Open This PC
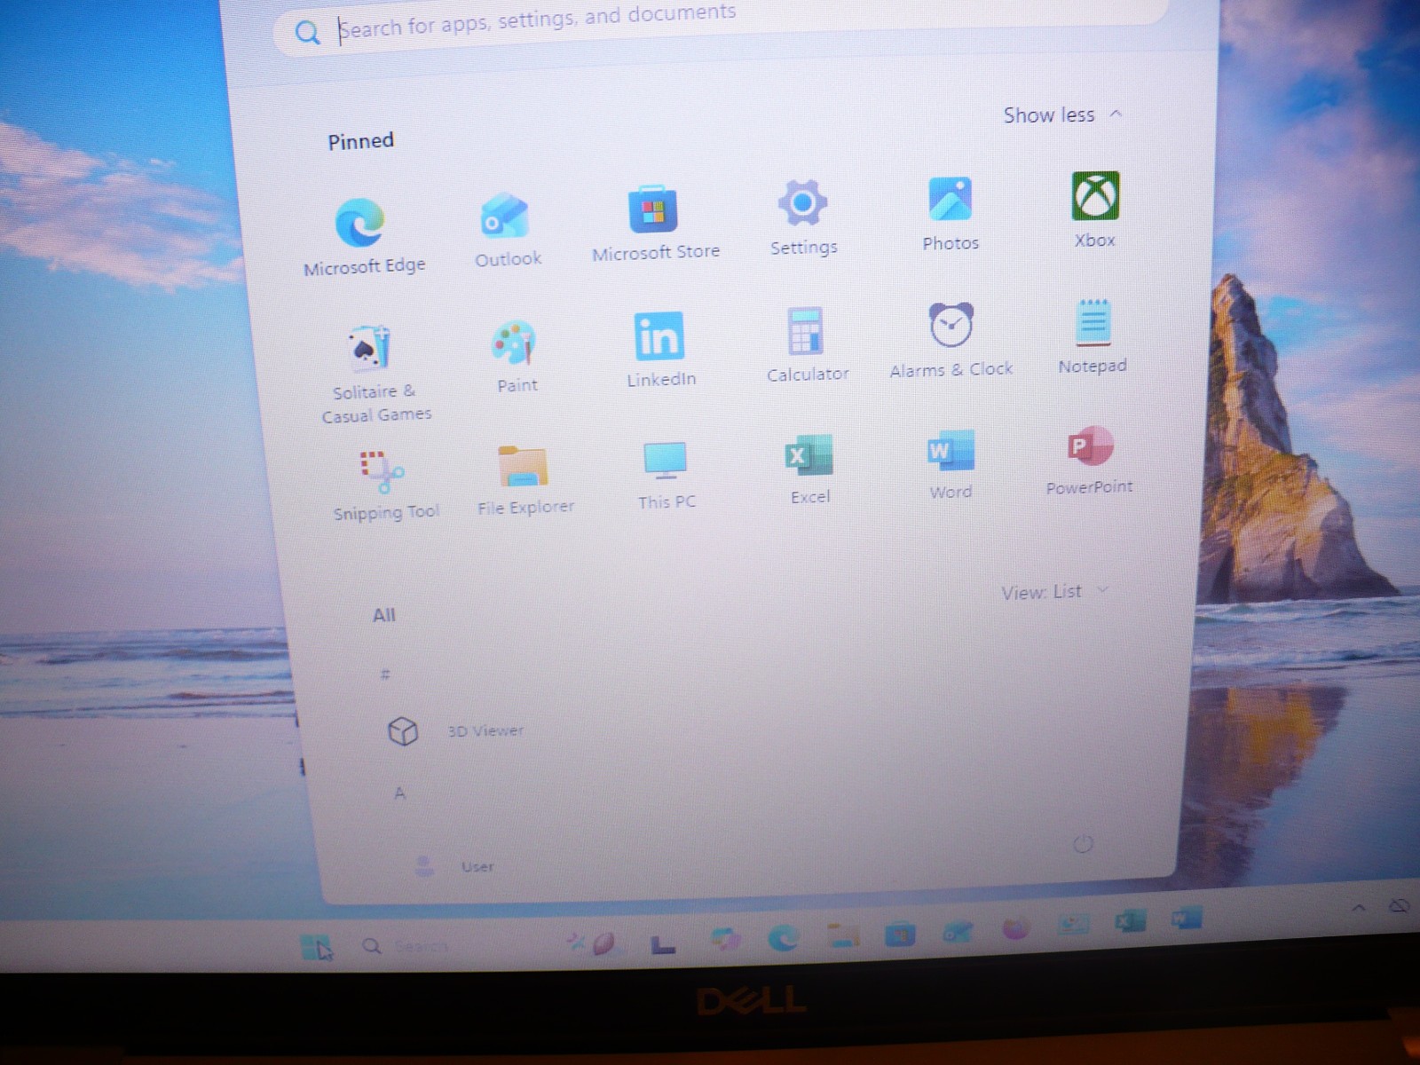 666,476
